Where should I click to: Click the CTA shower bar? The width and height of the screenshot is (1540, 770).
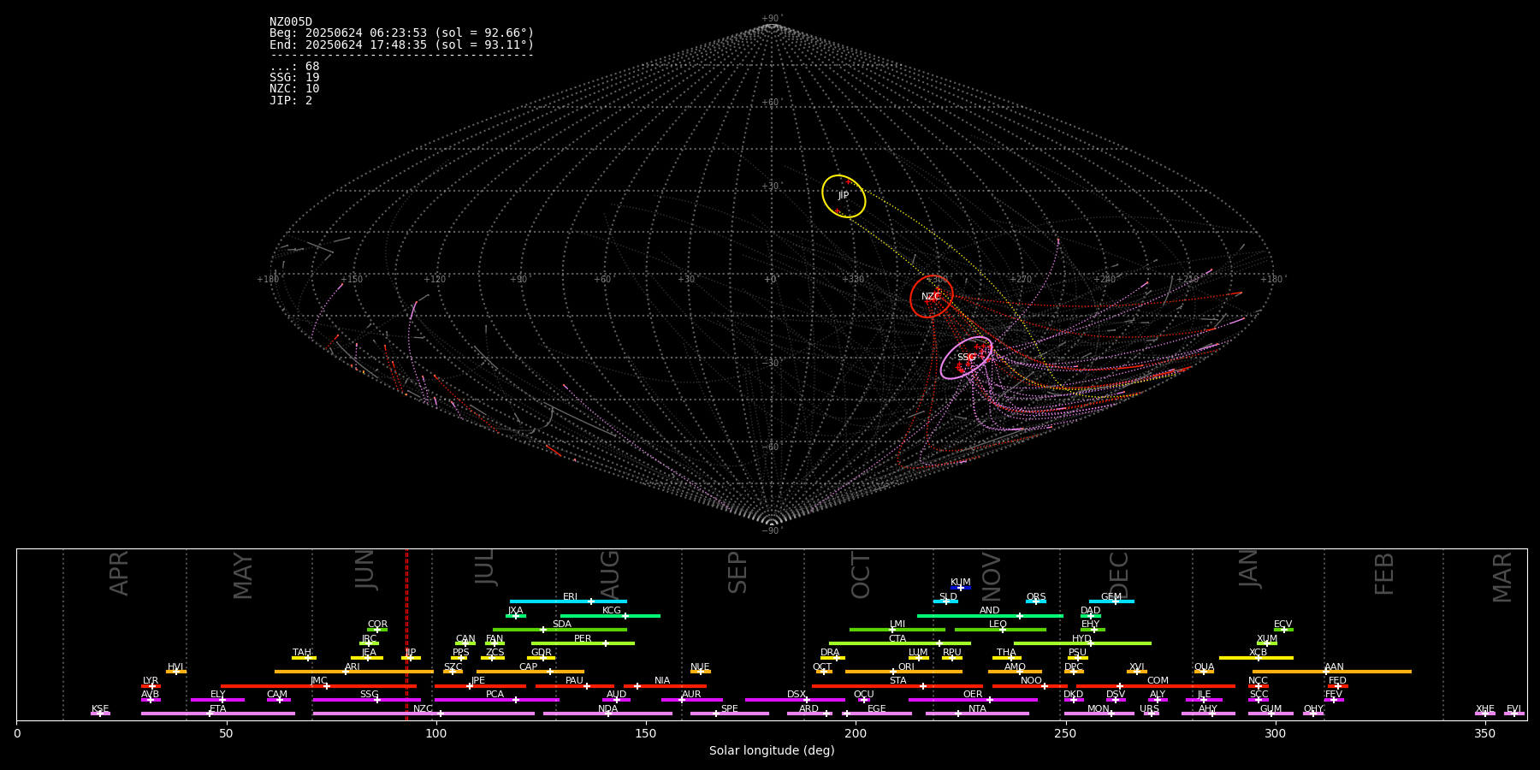(900, 643)
